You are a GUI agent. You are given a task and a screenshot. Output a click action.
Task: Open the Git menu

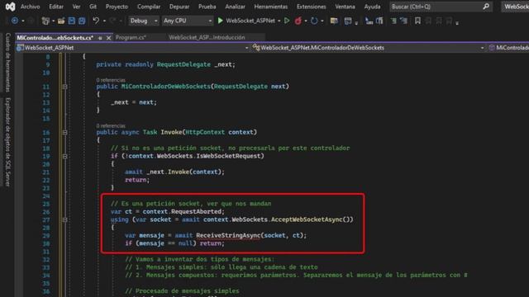93,7
